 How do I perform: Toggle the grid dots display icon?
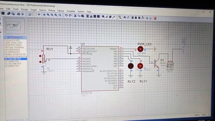coord(34,14)
